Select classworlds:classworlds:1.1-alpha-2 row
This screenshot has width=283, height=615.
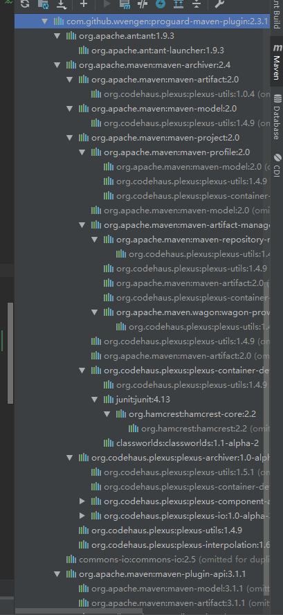[x=142, y=443]
